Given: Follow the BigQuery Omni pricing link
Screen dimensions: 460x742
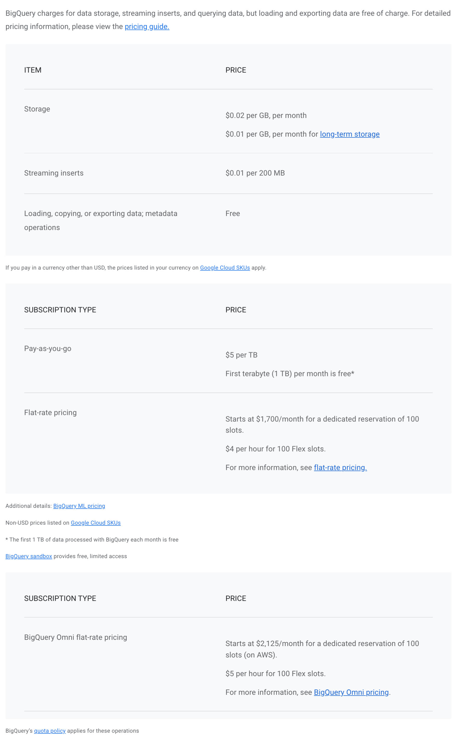Looking at the screenshot, I should click(351, 692).
